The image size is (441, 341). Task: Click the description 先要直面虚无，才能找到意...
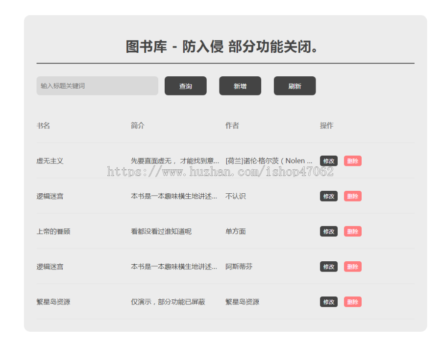pyautogui.click(x=175, y=161)
